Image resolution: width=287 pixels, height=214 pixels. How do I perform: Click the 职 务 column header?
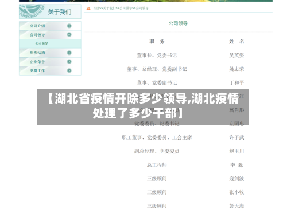tap(157, 42)
